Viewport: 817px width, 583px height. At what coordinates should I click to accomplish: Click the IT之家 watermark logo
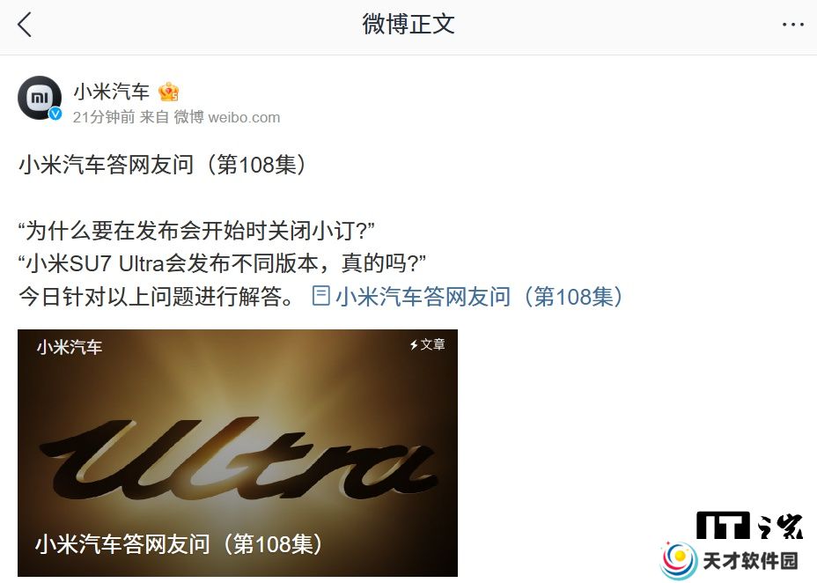click(749, 525)
